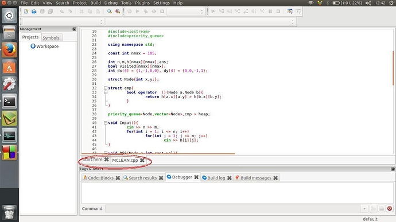Click the Open file toolbar icon

[x=34, y=11]
